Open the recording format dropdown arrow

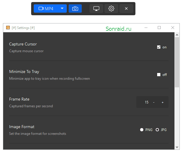62,8
